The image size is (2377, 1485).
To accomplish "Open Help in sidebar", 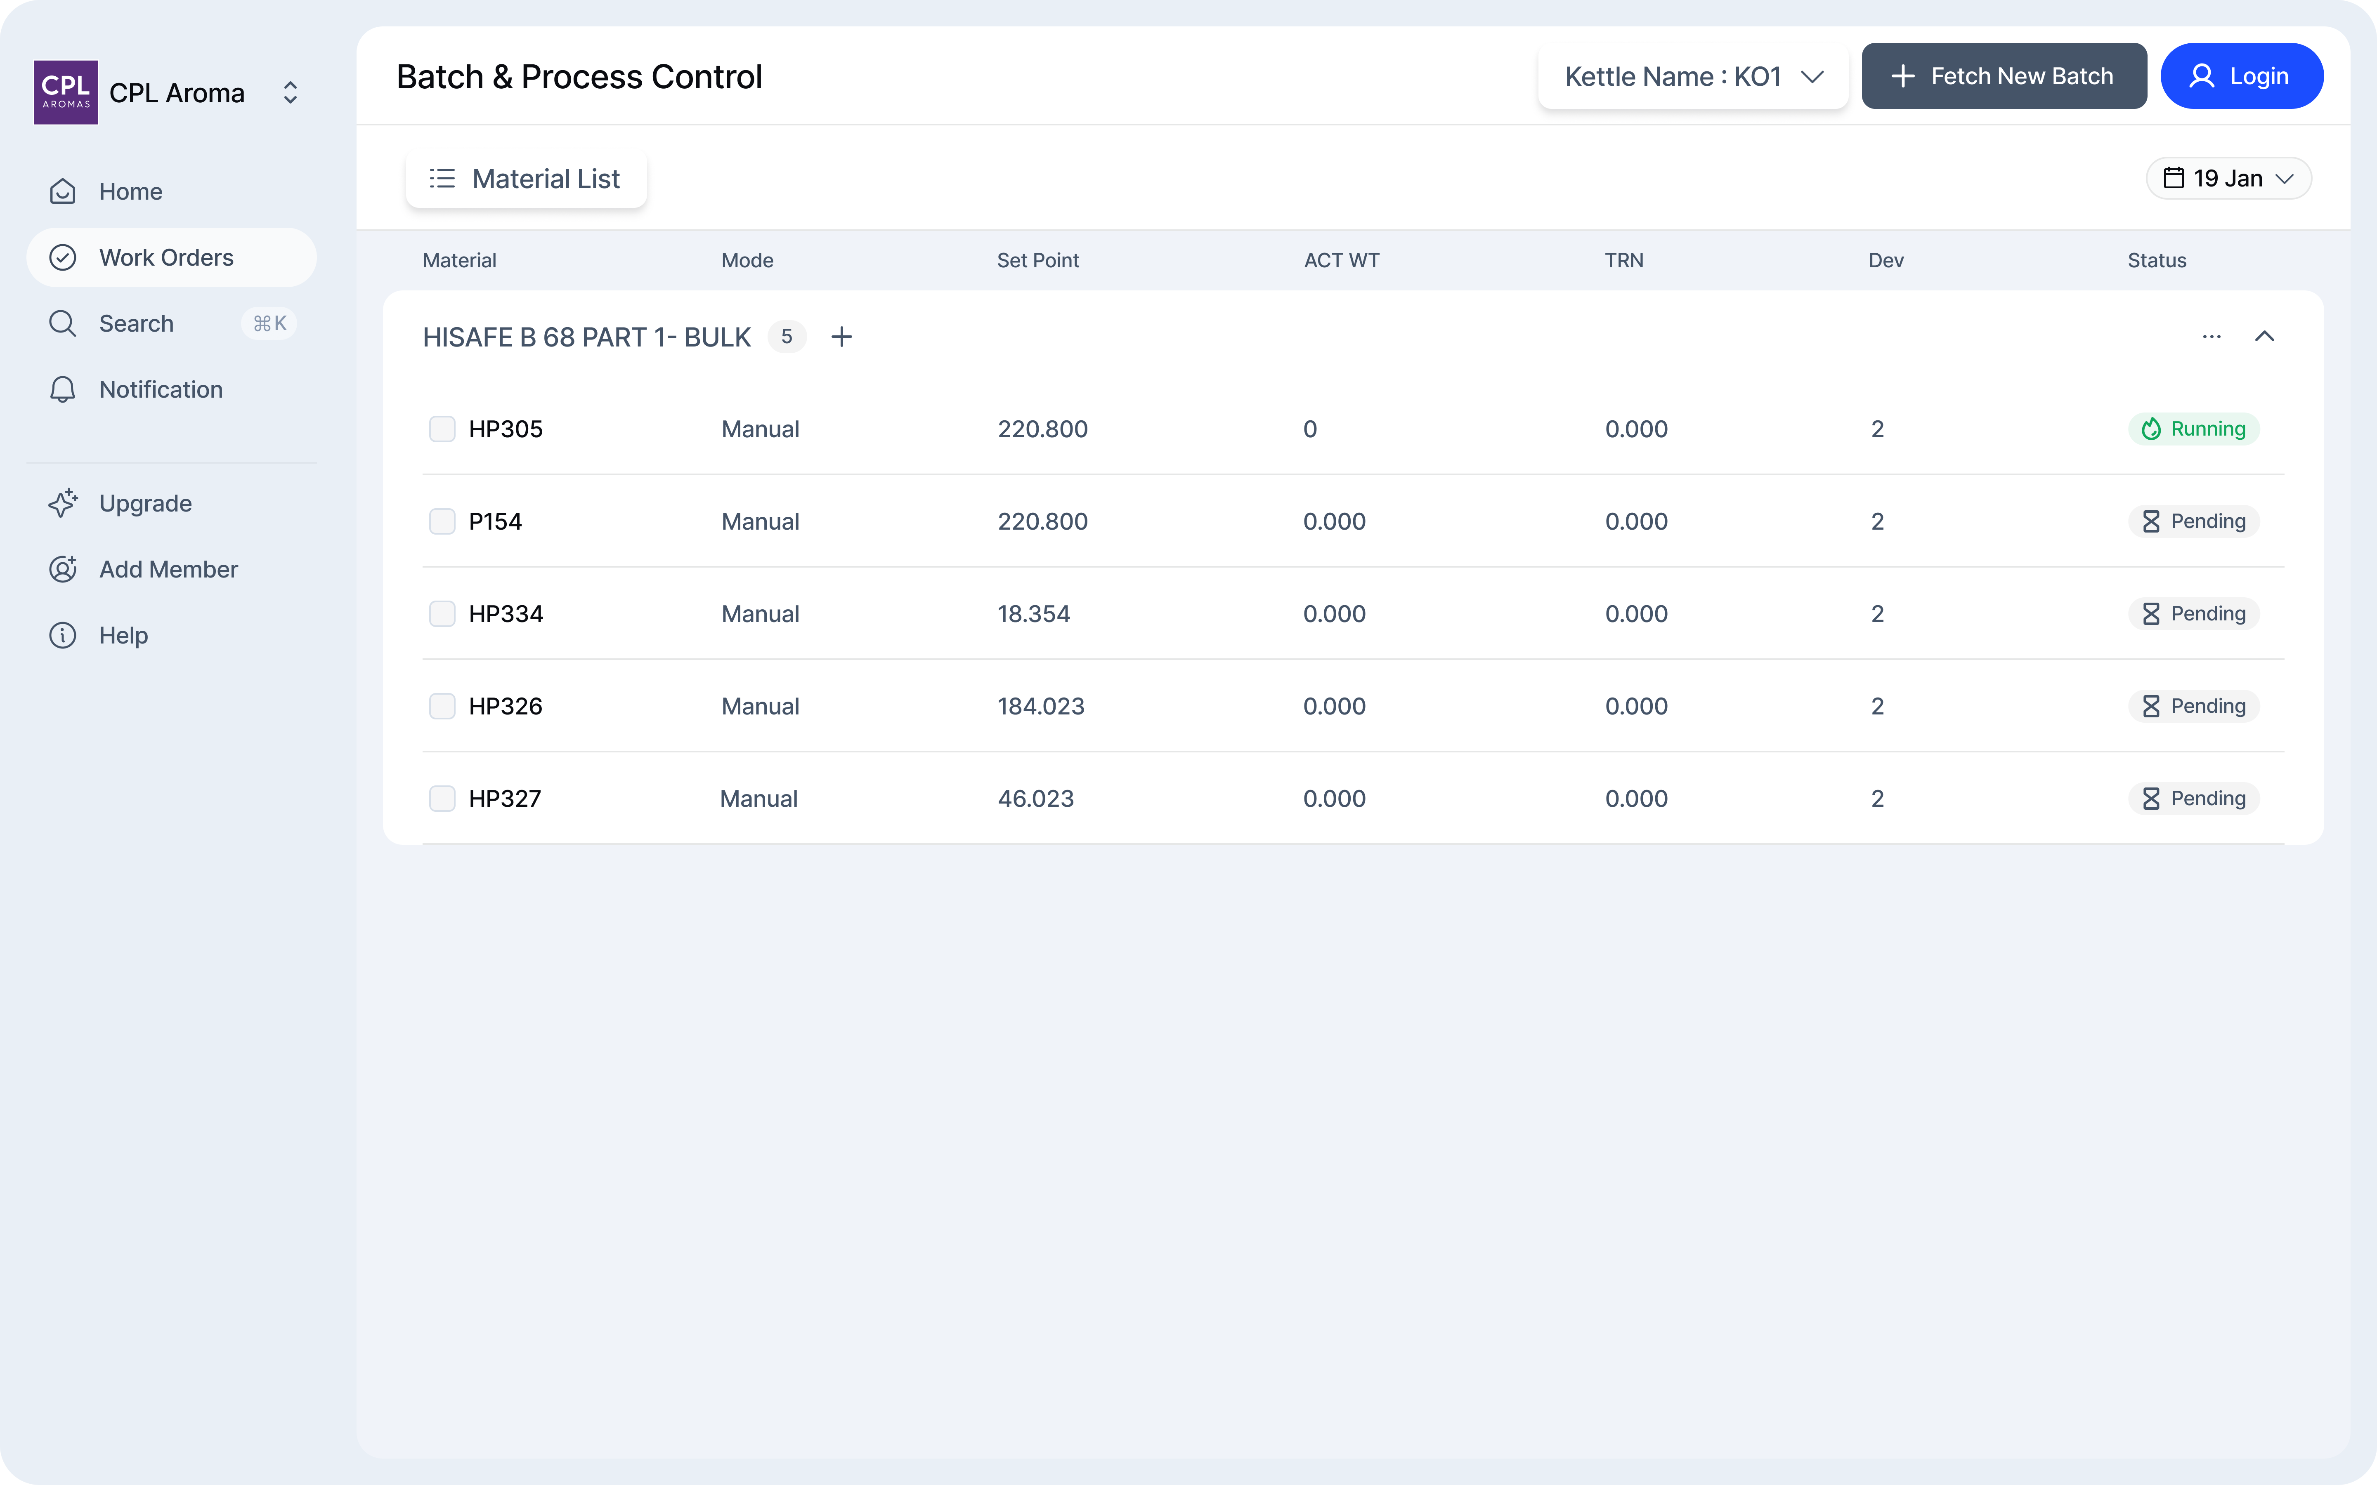I will (x=172, y=635).
